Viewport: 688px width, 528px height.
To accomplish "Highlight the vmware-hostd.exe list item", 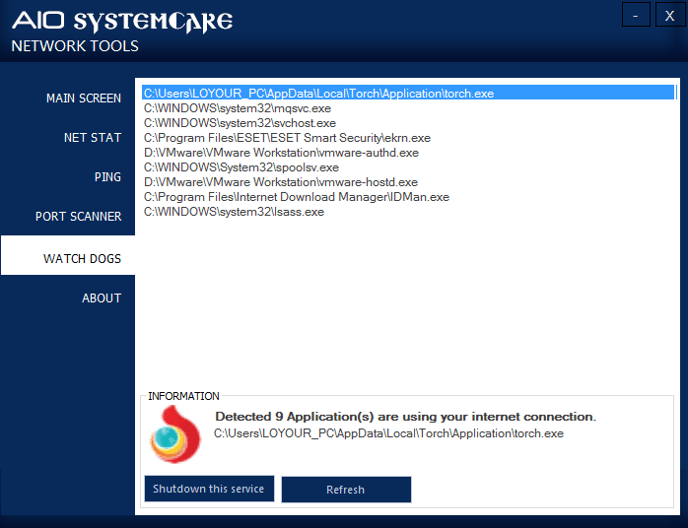I will tap(281, 182).
